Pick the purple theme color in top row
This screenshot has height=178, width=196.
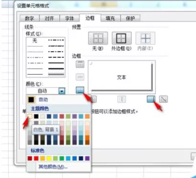(75, 116)
